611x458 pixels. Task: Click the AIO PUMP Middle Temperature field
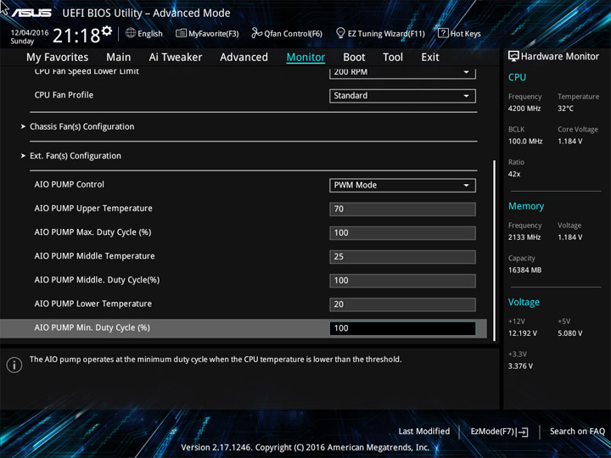tap(402, 257)
